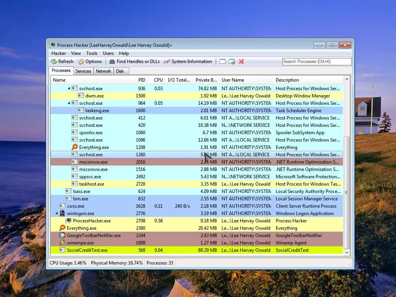This screenshot has height=297, width=396.
Task: Switch to the Disk tab
Action: (x=120, y=71)
